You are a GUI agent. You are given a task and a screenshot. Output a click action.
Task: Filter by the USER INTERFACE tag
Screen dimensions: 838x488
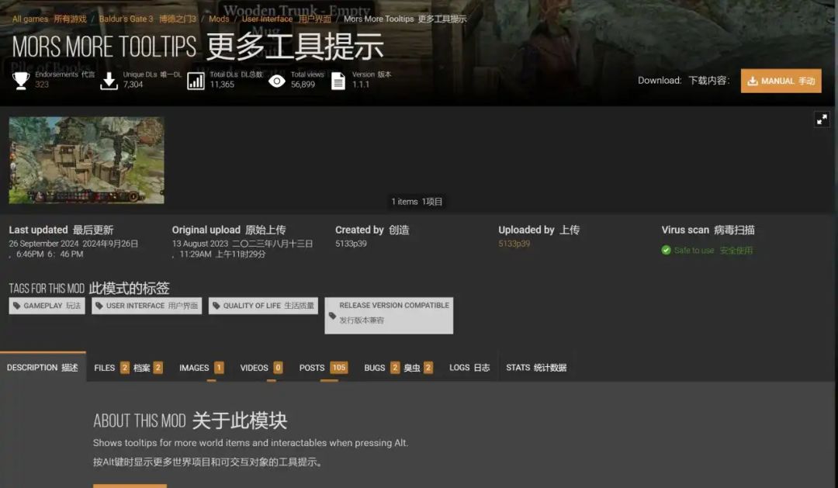147,306
